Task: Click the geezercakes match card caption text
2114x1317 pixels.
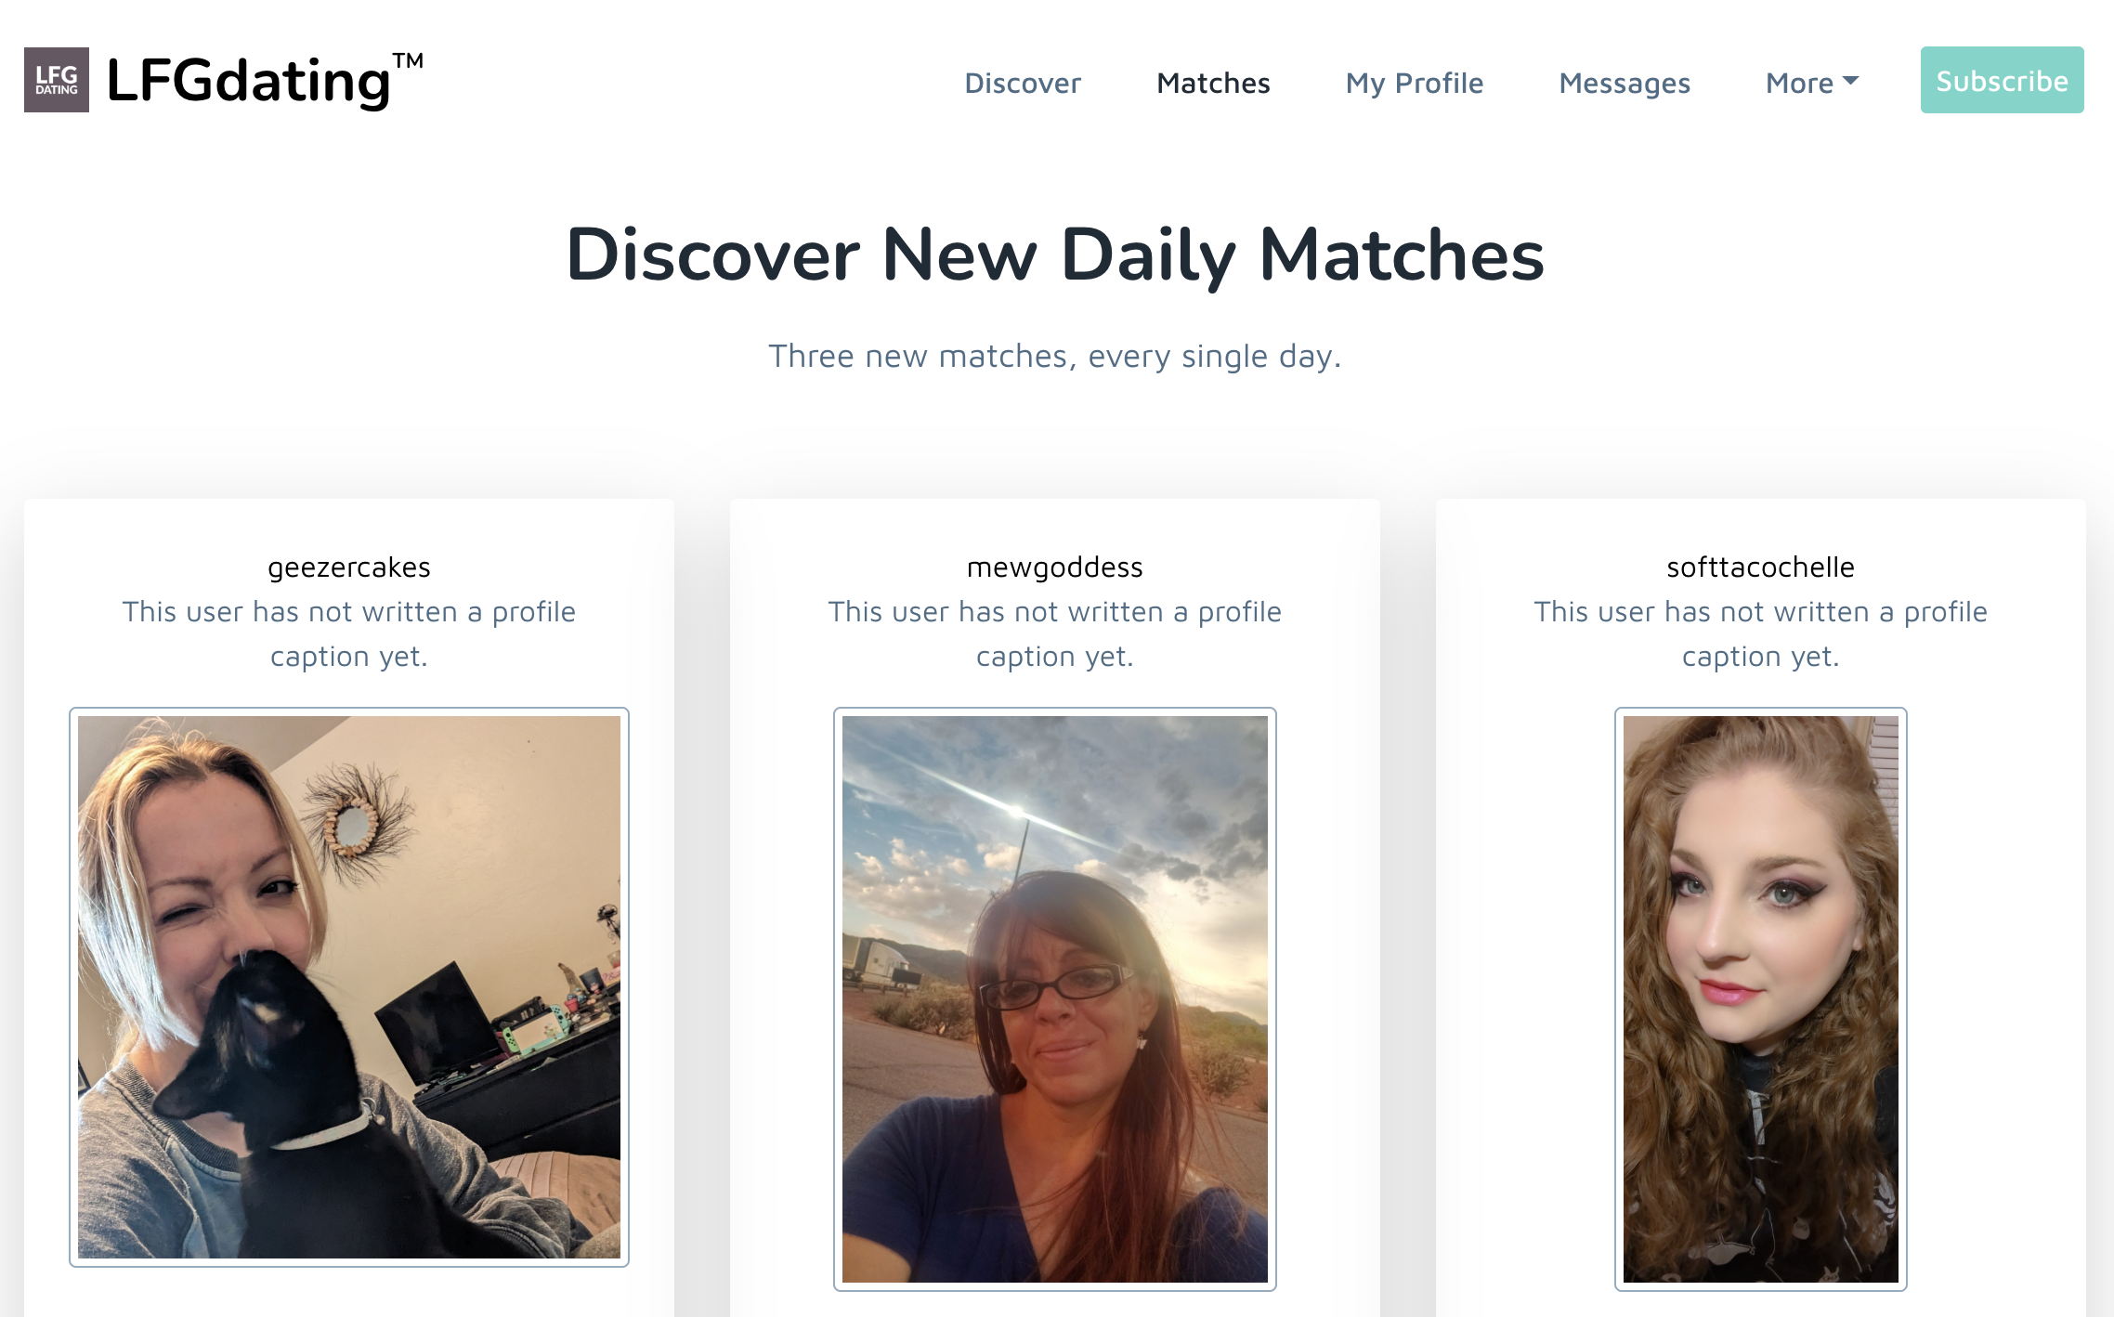Action: pos(349,633)
